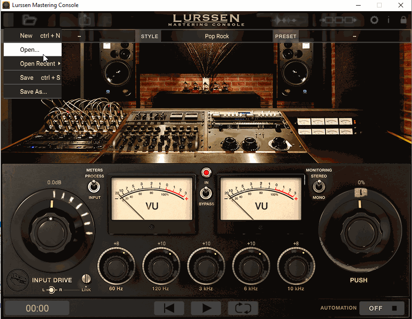Click the 6 kHz EQ knob
The width and height of the screenshot is (412, 319).
pos(251,266)
